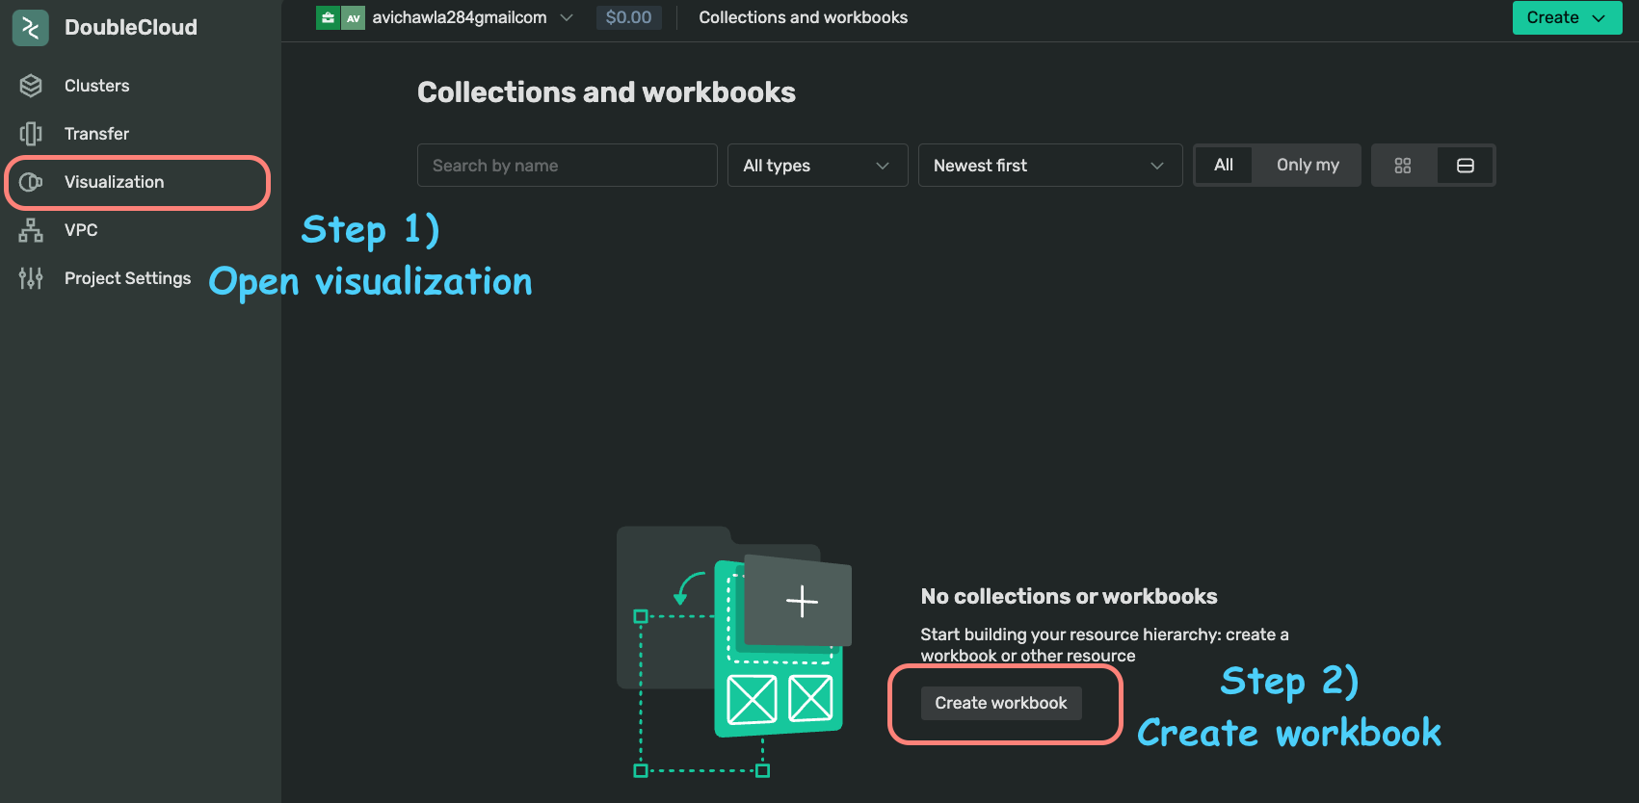Click the Transfer icon in sidebar
The image size is (1639, 803).
coord(31,134)
